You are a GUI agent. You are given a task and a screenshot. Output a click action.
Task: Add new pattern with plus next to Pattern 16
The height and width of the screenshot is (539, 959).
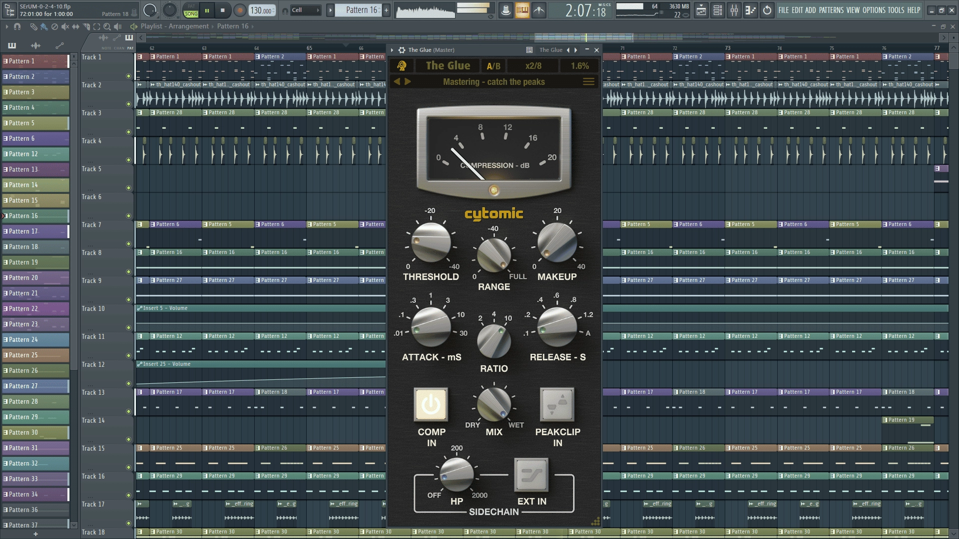(x=386, y=10)
